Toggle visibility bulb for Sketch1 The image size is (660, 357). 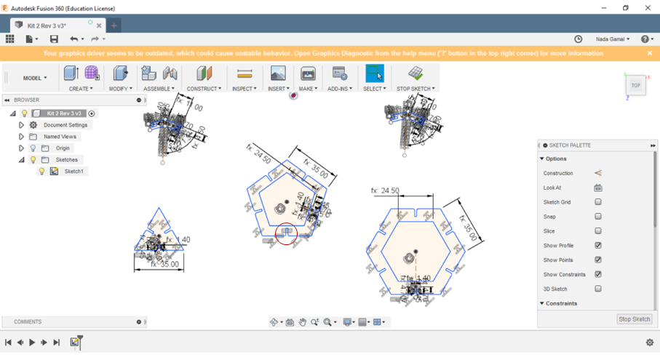coord(41,171)
